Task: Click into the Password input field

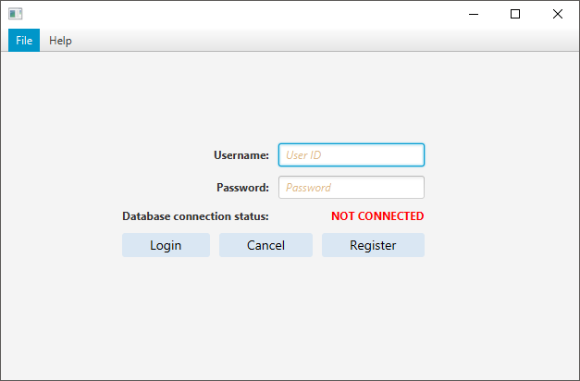Action: click(x=352, y=188)
